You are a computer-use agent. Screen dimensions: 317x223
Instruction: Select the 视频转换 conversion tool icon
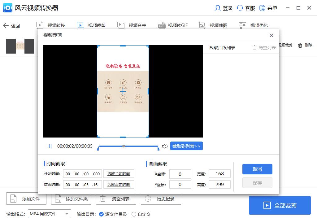pos(39,25)
